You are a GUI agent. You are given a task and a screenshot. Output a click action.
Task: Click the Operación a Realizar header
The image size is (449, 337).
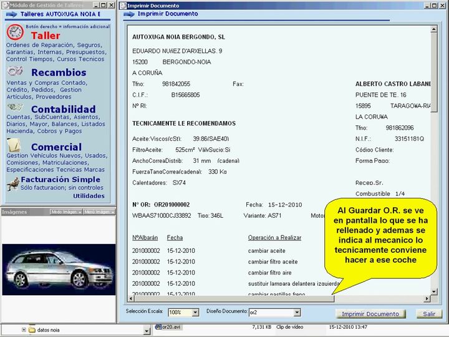274,238
